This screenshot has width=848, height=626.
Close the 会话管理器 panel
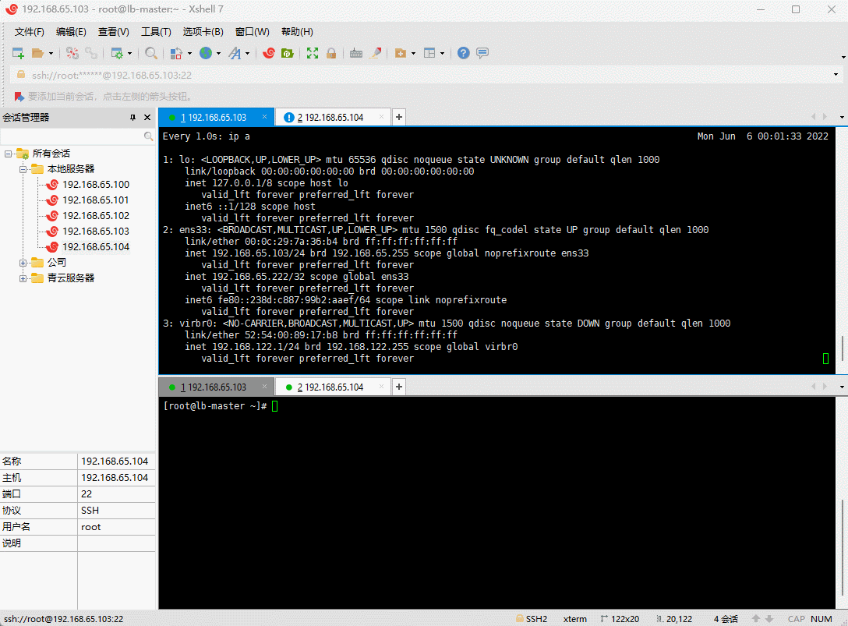[147, 118]
